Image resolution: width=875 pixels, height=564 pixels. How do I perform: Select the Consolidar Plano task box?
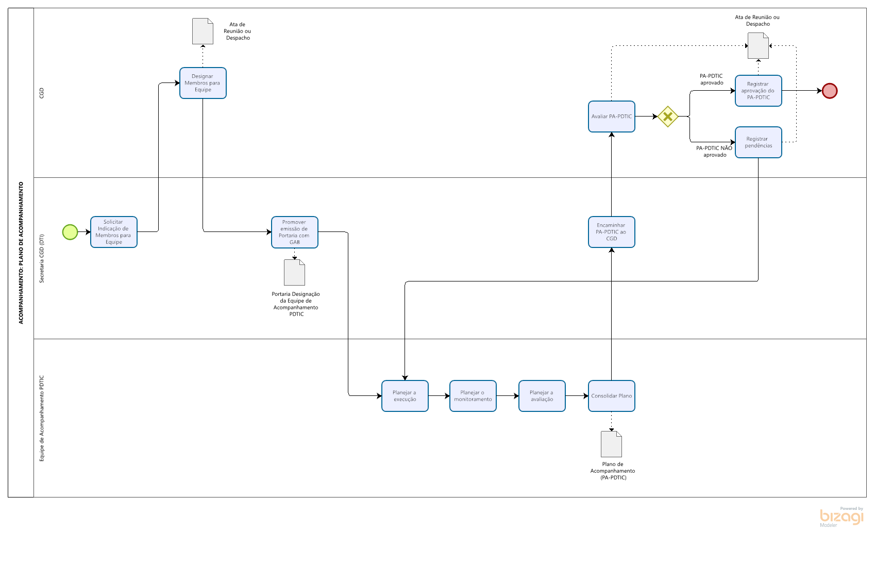point(612,396)
